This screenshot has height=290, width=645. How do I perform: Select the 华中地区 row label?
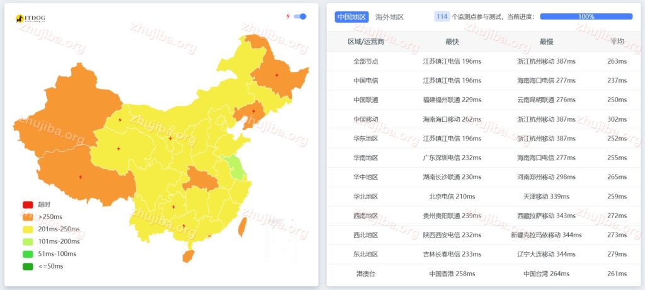366,177
